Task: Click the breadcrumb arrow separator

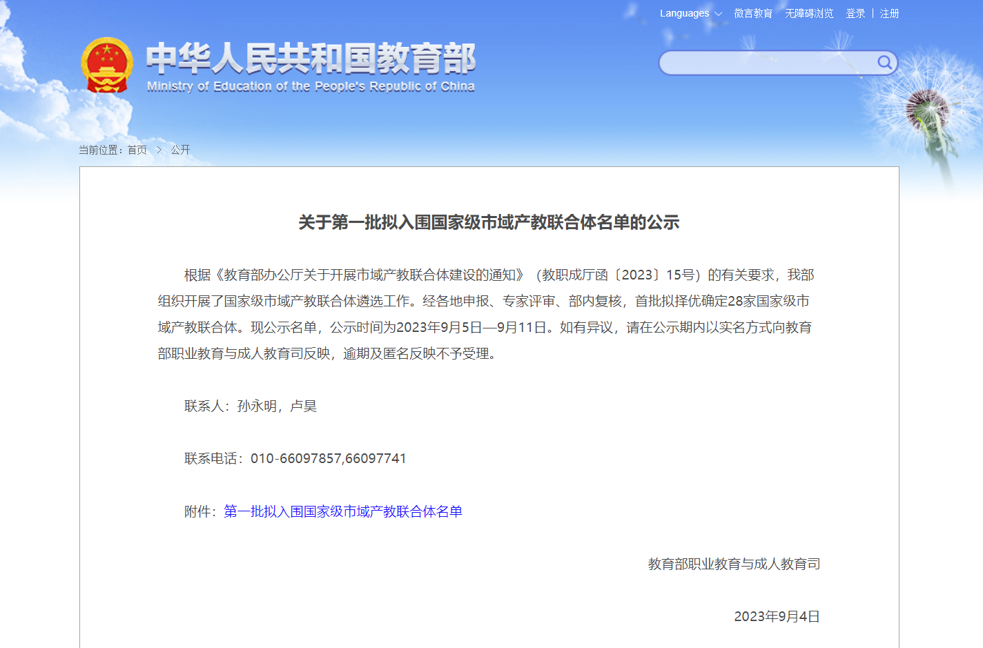Action: coord(159,150)
